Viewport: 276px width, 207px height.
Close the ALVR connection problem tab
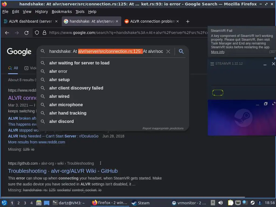(178, 21)
